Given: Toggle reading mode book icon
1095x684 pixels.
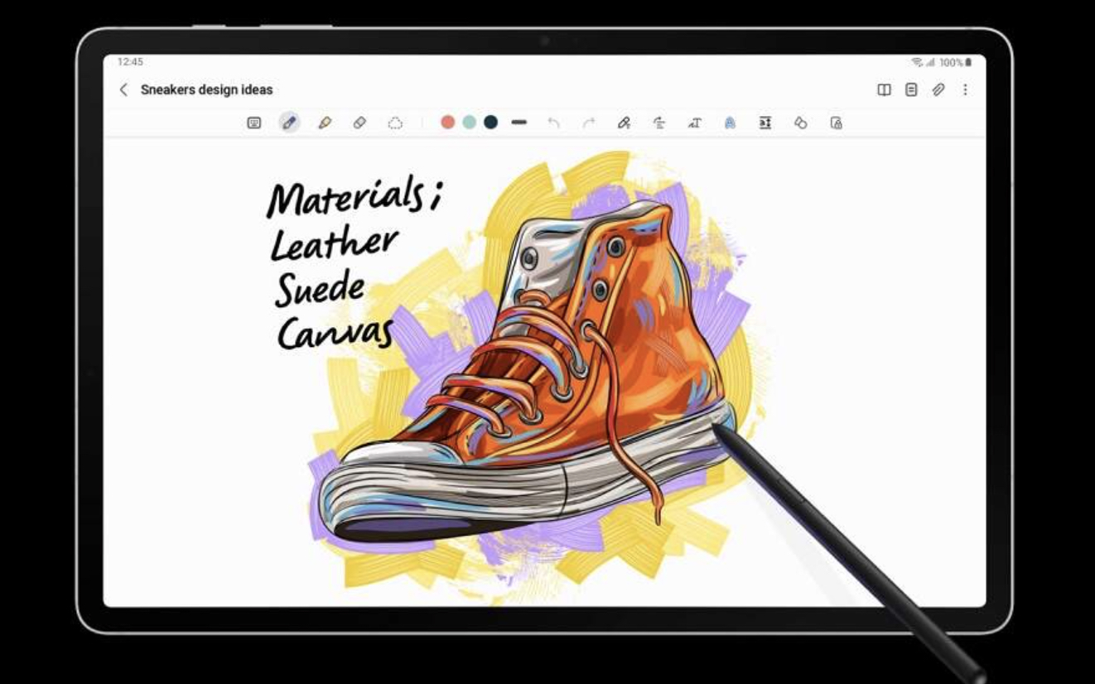Looking at the screenshot, I should click(x=884, y=89).
